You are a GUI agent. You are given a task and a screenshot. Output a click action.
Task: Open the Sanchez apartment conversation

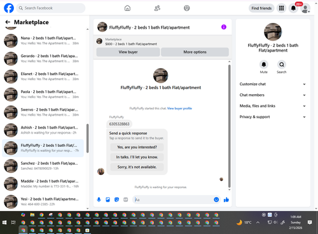[x=43, y=166]
